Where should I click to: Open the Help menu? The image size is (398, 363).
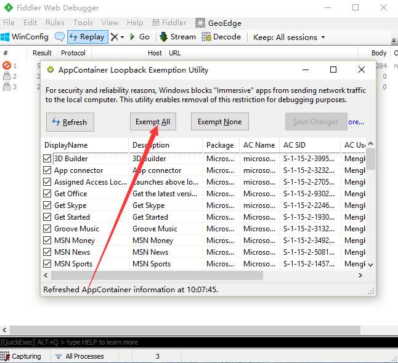coord(135,23)
